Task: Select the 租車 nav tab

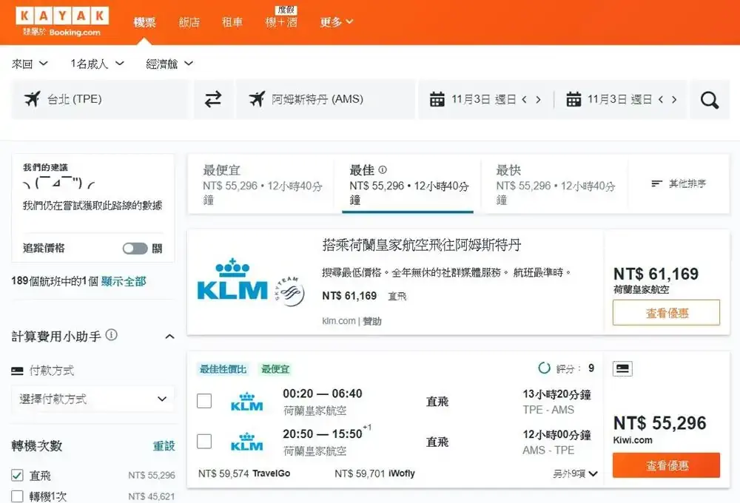Action: [x=232, y=22]
